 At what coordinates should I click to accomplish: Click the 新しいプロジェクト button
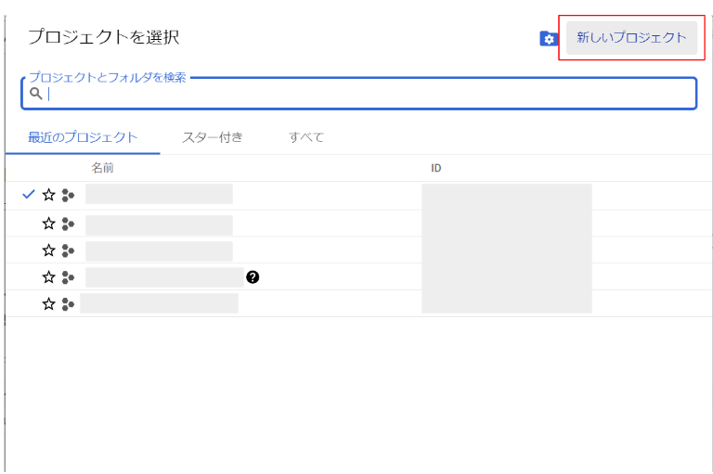tap(631, 37)
